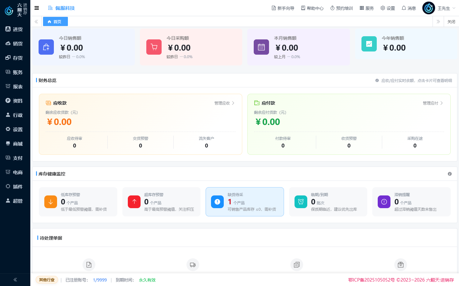Open 行政 in the sidebar
This screenshot has width=459, height=286.
click(x=15, y=115)
